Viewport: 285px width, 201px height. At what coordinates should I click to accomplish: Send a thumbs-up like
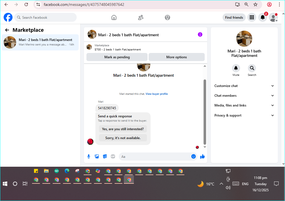point(202,156)
